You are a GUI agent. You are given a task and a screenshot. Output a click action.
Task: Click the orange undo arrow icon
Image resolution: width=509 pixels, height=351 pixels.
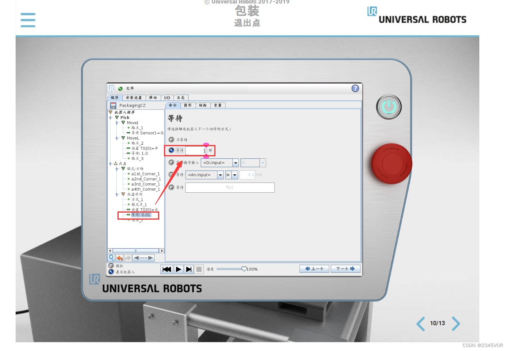119,258
